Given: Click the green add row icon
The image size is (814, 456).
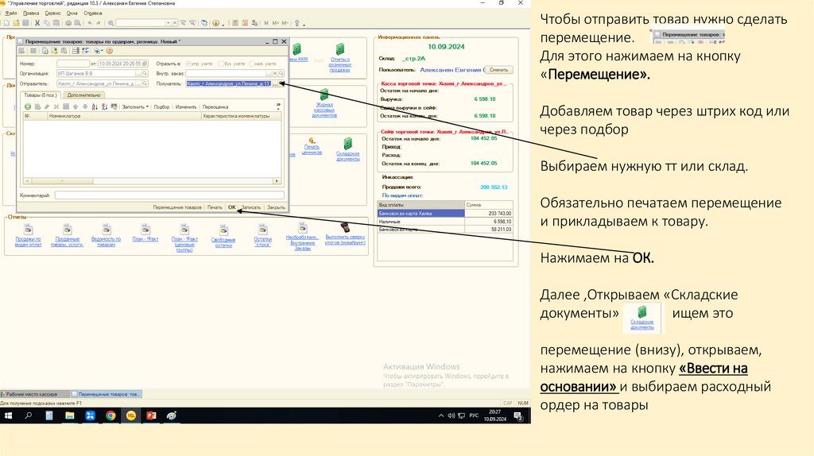Looking at the screenshot, I should click(x=27, y=106).
